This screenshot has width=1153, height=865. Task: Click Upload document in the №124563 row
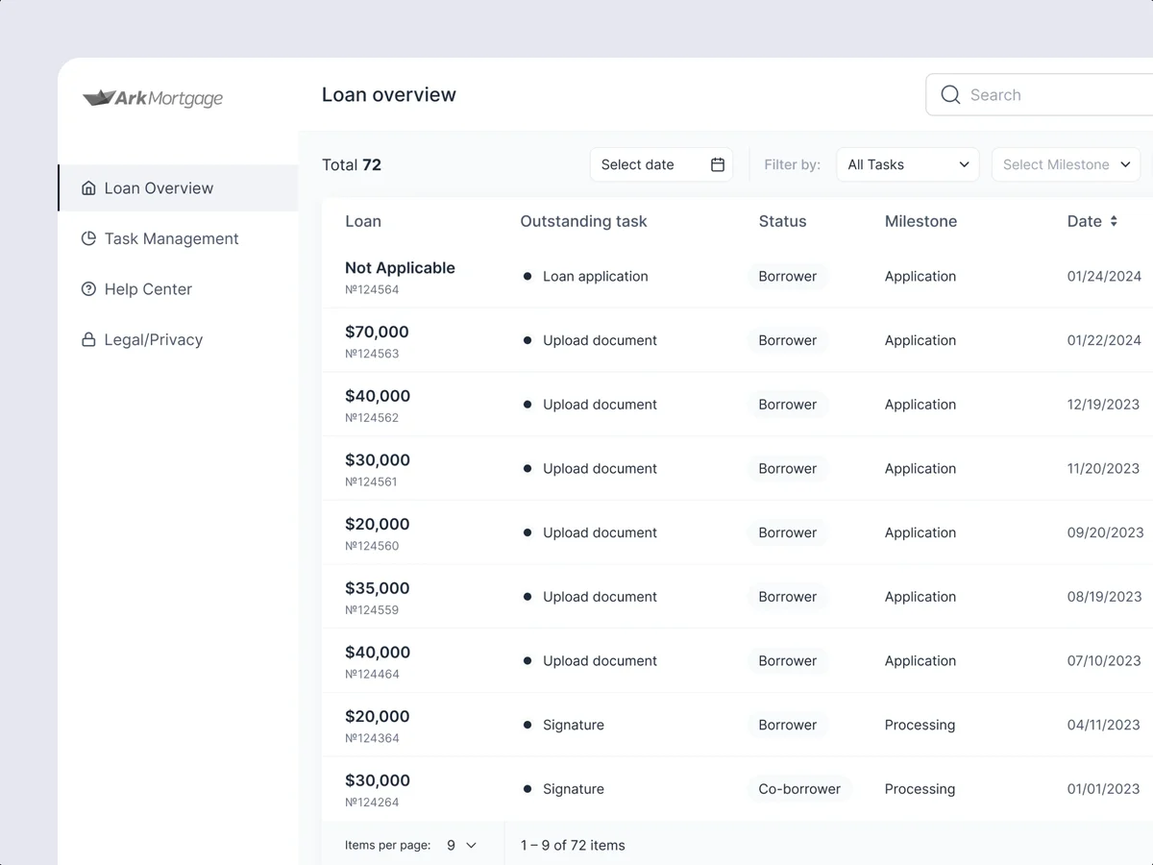[x=600, y=340]
